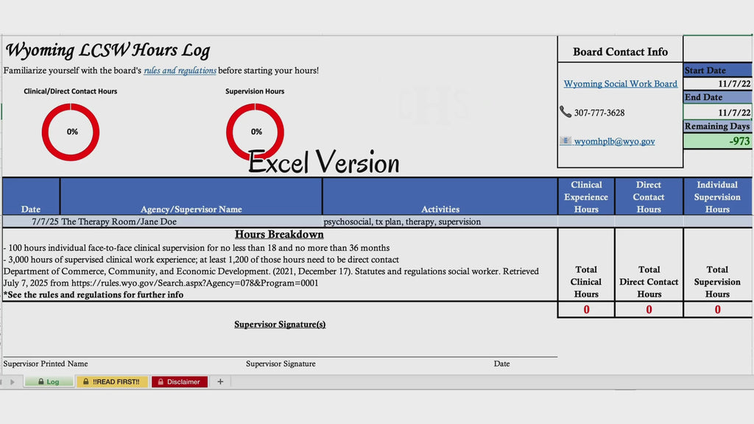Click the Total Direct Contact Hours label

(649, 282)
